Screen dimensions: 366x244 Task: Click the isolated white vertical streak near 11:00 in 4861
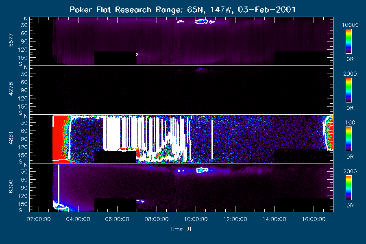(x=212, y=139)
